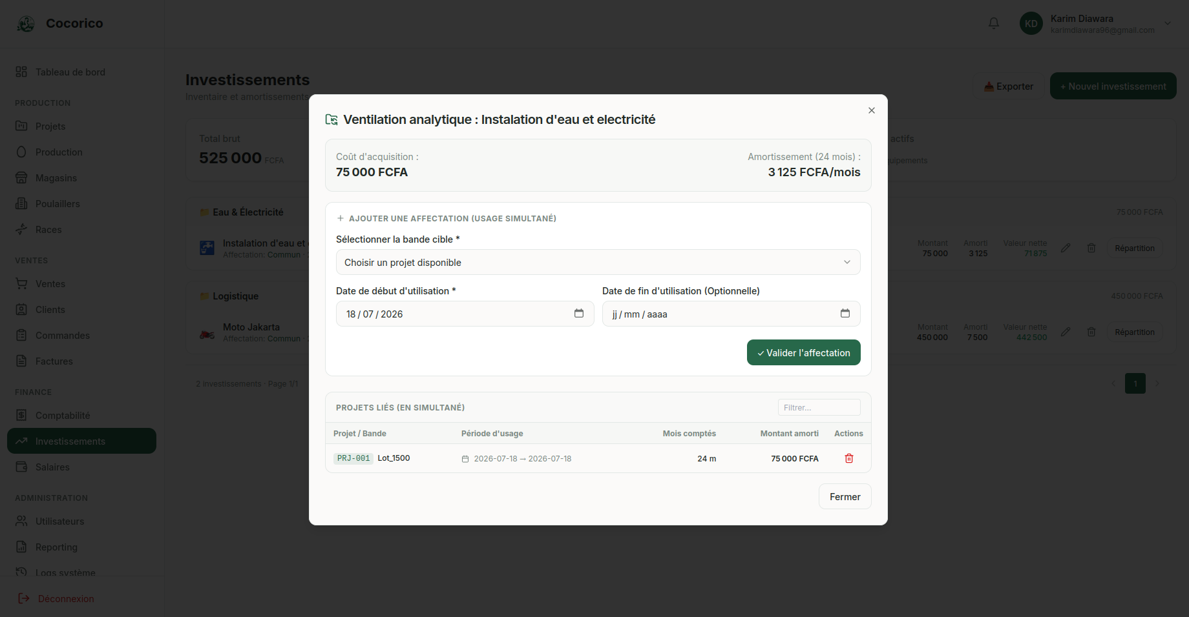1189x617 pixels.
Task: Click the Production egg icon
Action: pos(21,152)
